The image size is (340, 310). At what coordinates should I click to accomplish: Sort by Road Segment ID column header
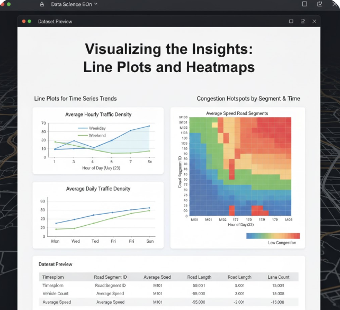[x=110, y=277]
